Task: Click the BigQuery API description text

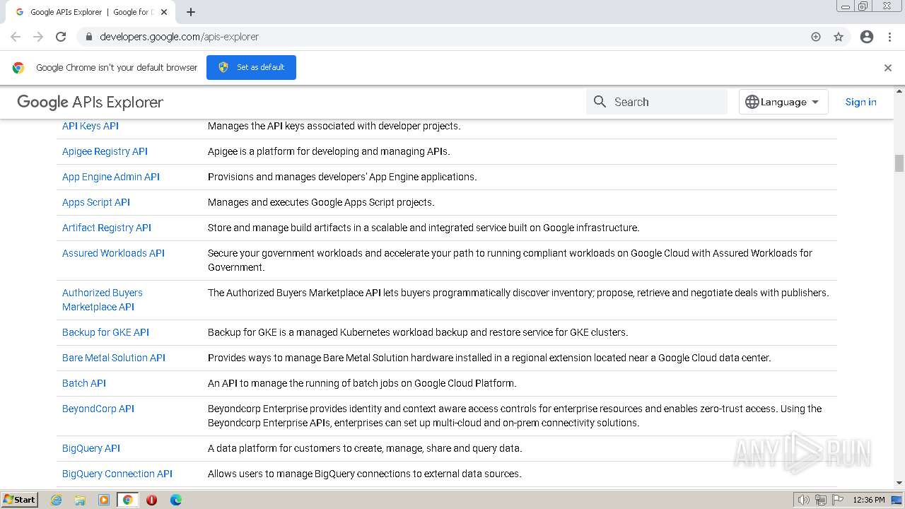Action: 365,448
